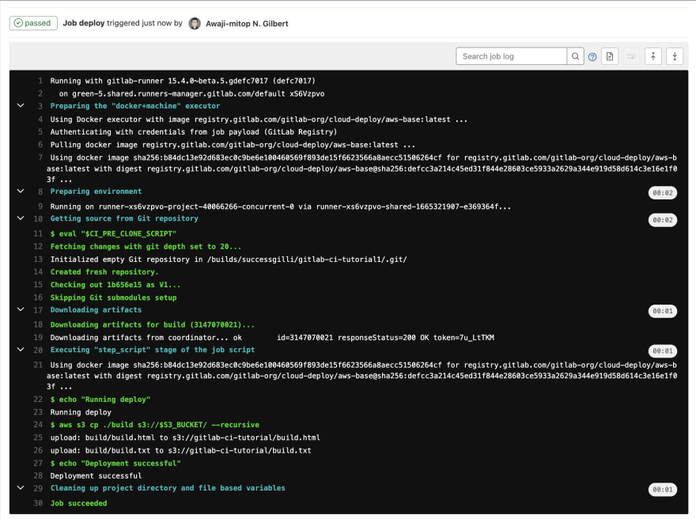The height and width of the screenshot is (519, 696).
Task: Click the search magnifier button
Action: (x=575, y=56)
